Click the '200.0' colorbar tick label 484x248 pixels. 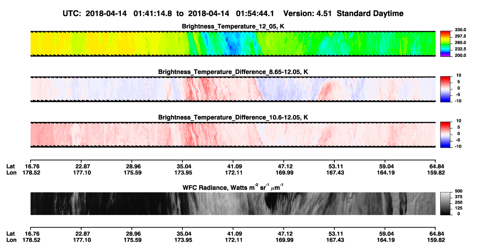(461, 55)
